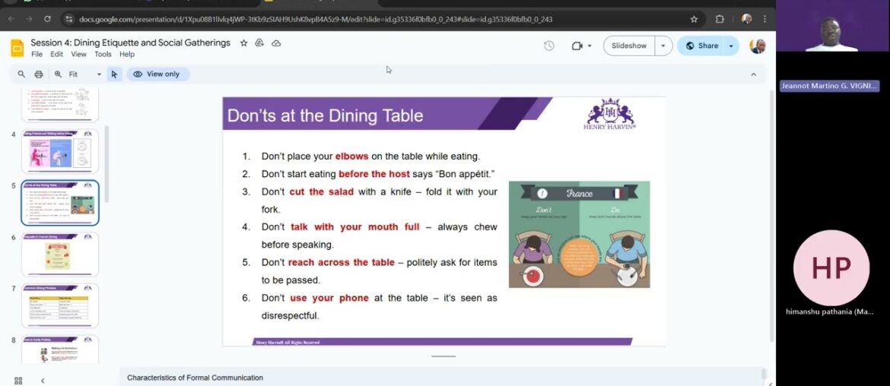Click the red text 'use your phone'
The image size is (890, 386).
pos(329,298)
